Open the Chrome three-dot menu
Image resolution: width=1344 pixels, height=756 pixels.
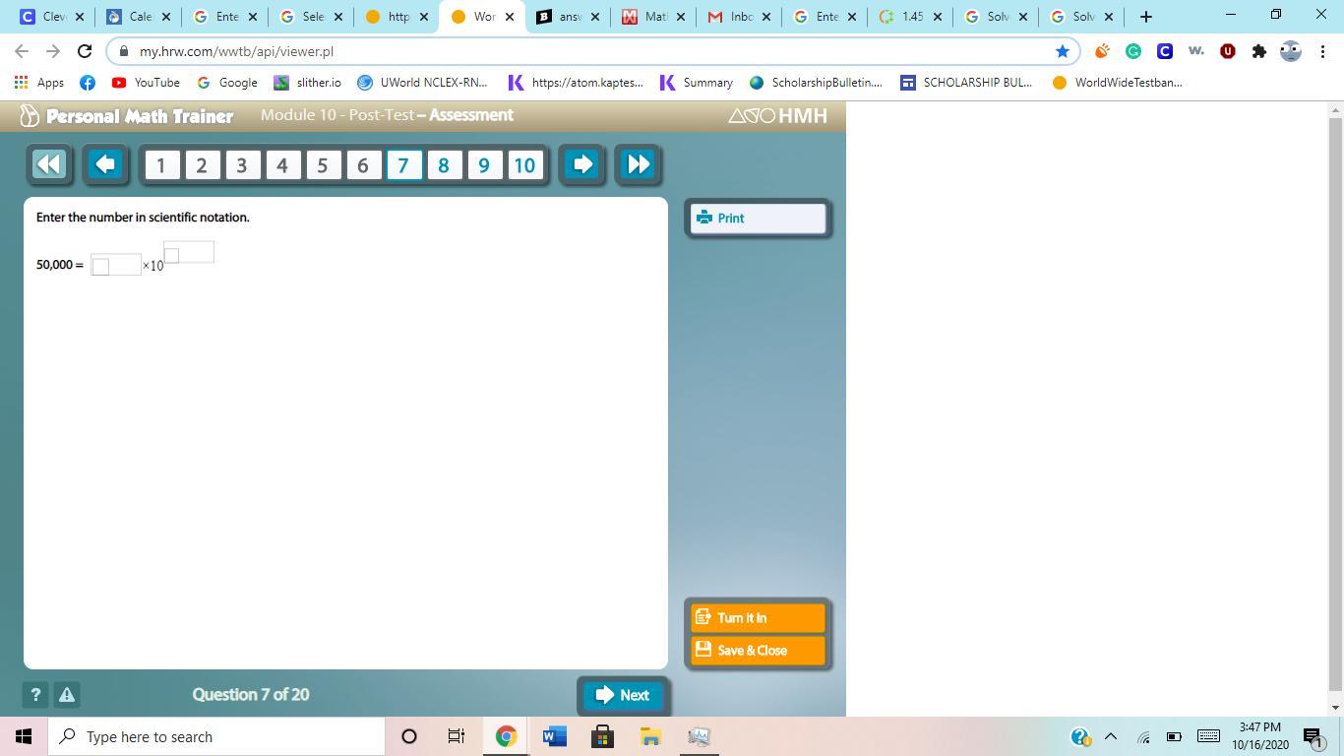tap(1322, 51)
